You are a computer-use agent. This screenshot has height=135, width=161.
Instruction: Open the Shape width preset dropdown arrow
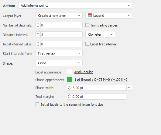pyautogui.click(x=129, y=88)
